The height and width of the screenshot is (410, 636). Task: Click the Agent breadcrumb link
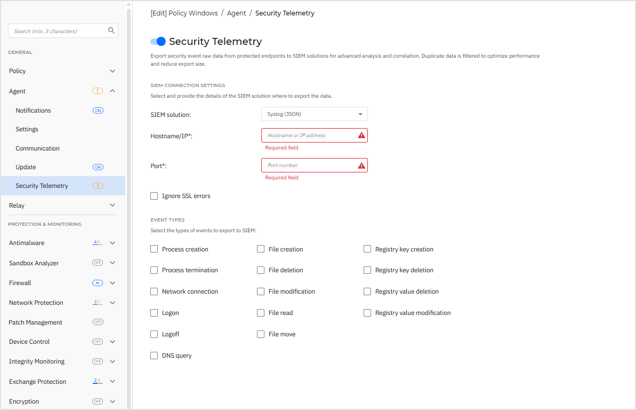(236, 13)
